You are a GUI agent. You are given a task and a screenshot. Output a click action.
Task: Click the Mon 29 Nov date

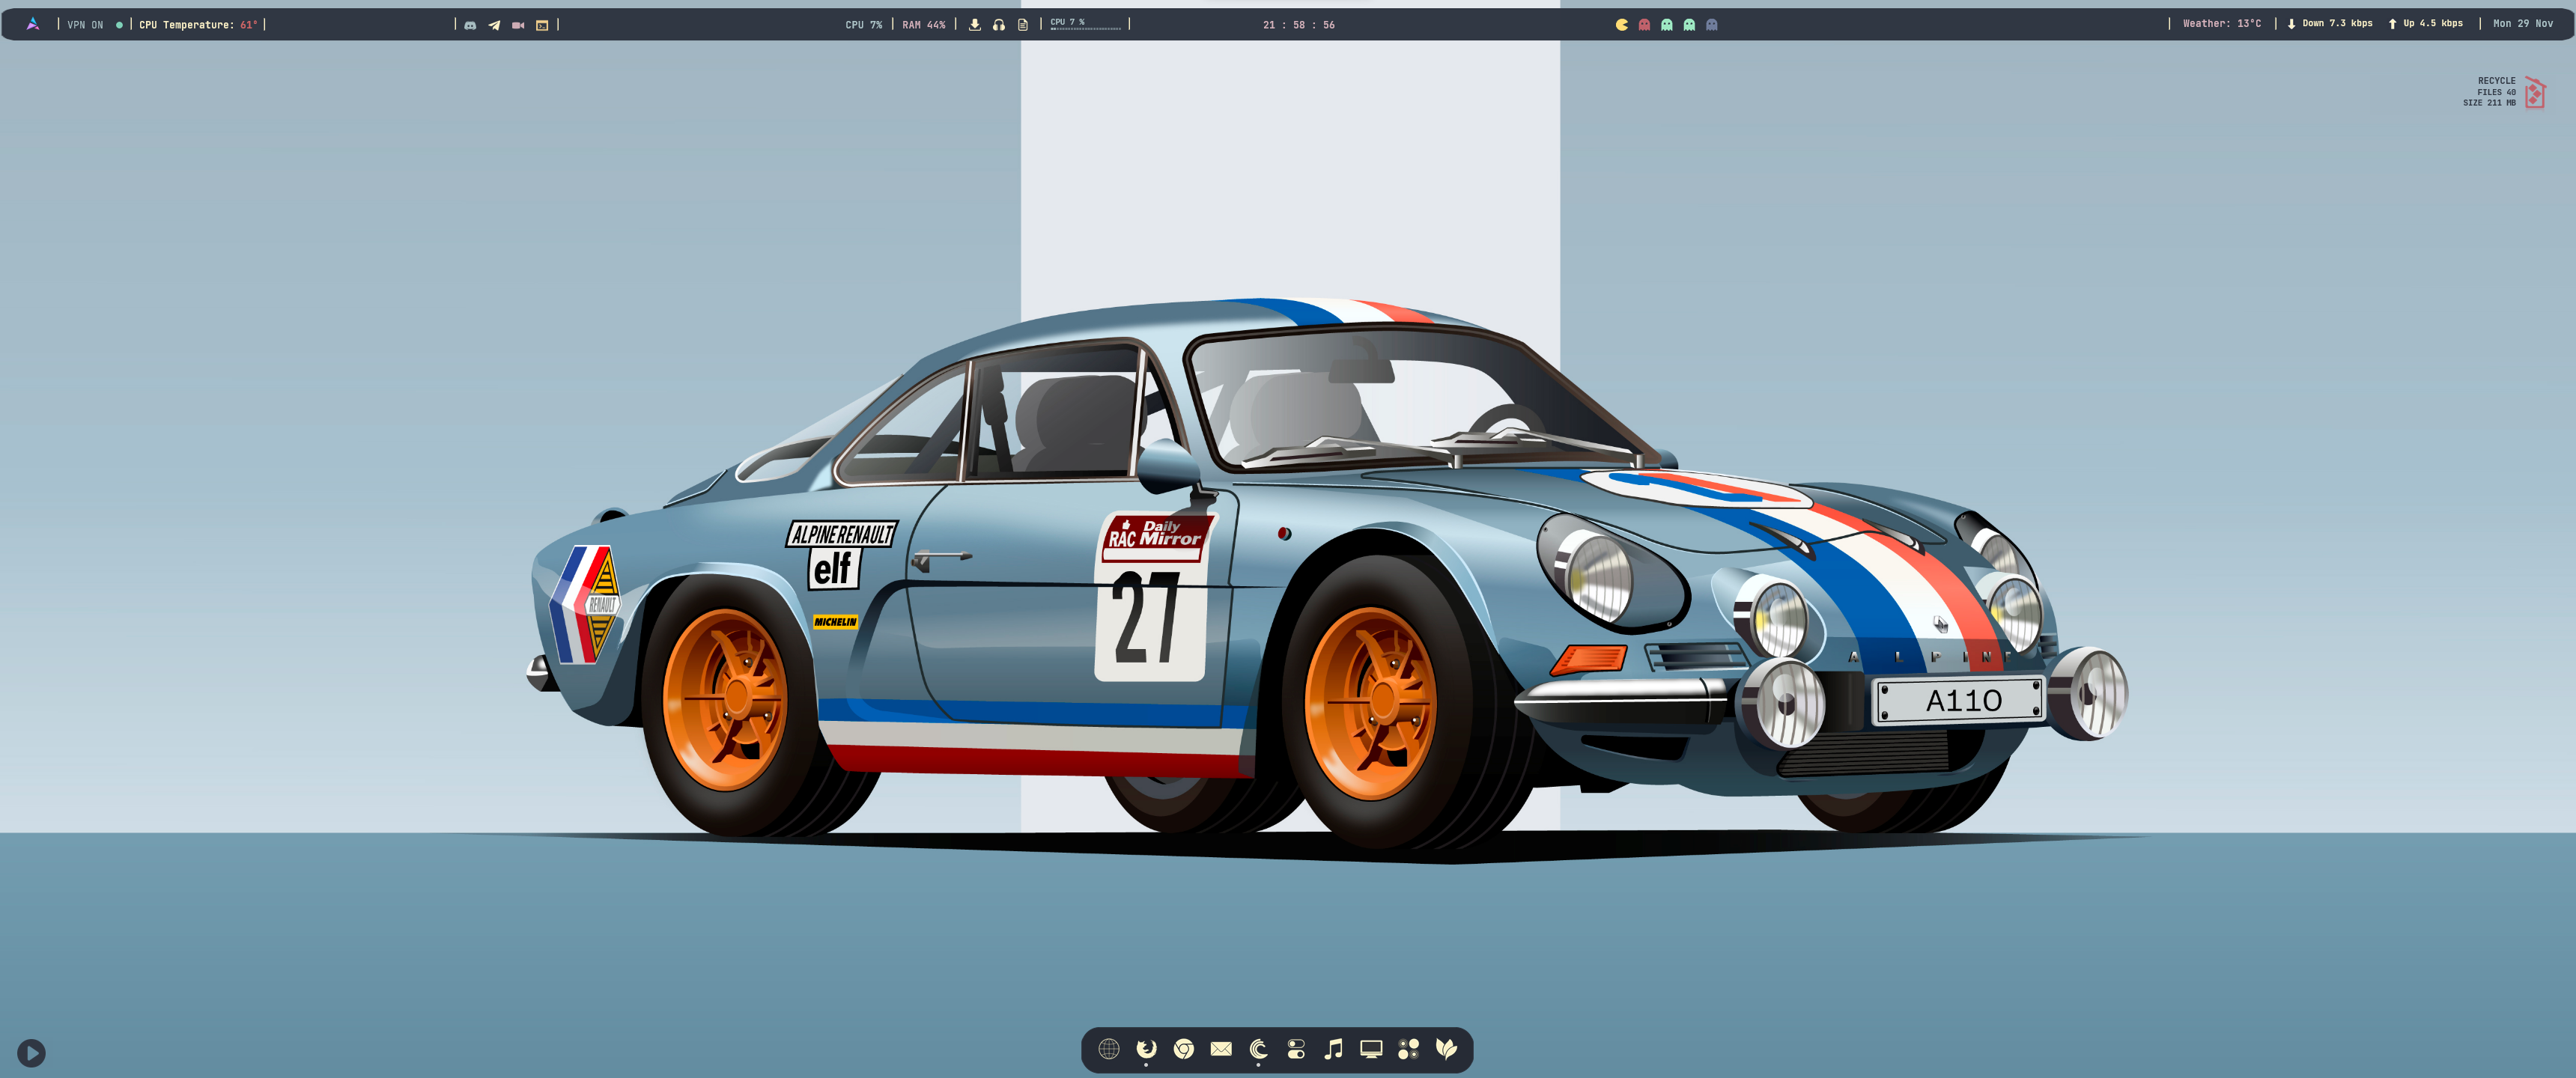pos(2522,24)
